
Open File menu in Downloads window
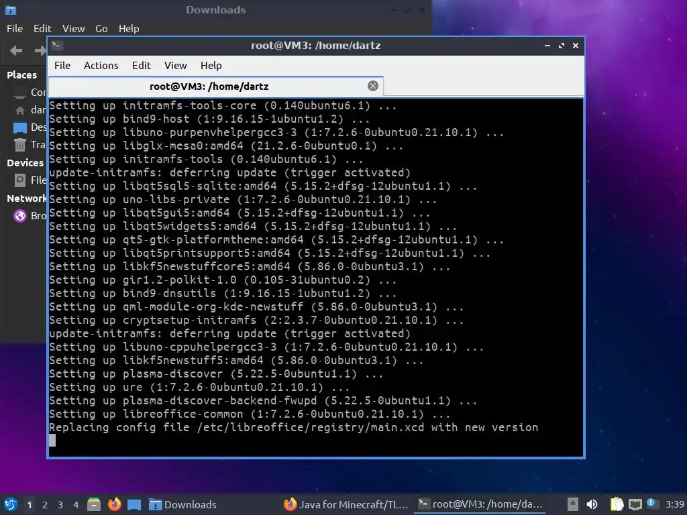coord(15,28)
